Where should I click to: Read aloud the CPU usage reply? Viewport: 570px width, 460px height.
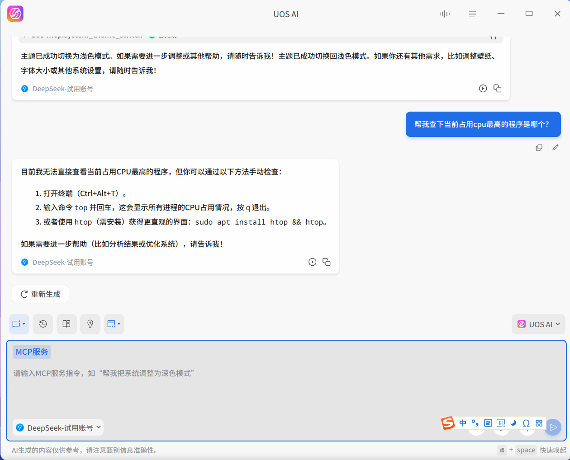click(x=312, y=262)
